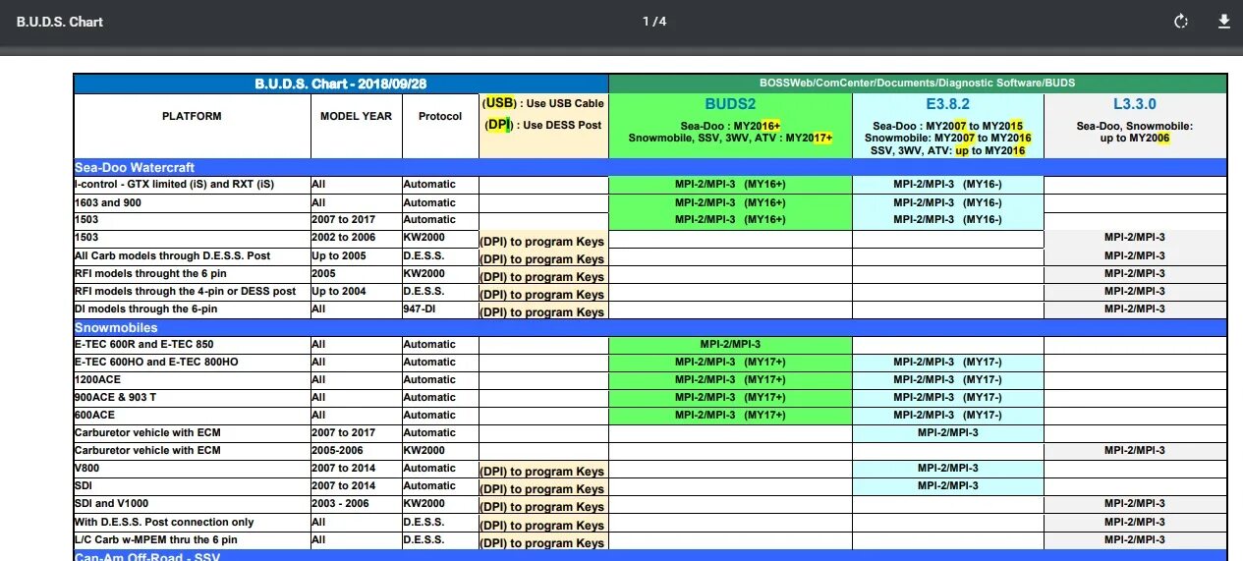Select the 'BOSSWeb/ComCenter/Documents/Diagnostic Software/BUDS' header
Screen dimensions: 1243x561
click(x=918, y=84)
